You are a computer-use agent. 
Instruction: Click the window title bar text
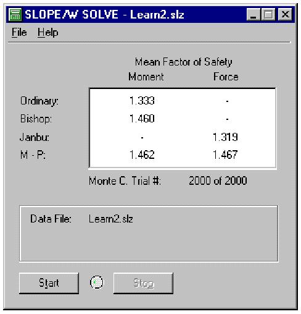(x=104, y=14)
